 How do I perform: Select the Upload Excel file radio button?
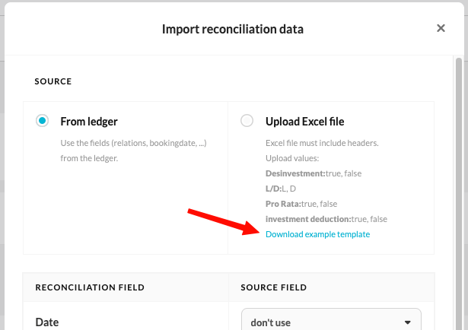click(247, 121)
